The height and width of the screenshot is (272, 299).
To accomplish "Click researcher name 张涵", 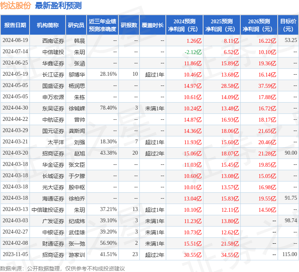I will click(80, 63).
